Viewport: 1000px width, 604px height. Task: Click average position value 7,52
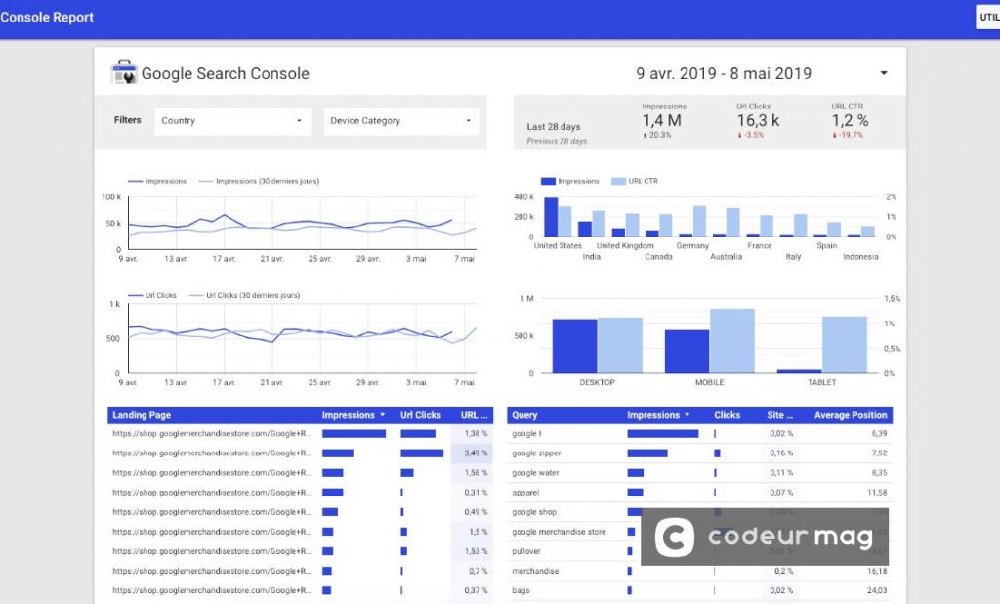(879, 453)
